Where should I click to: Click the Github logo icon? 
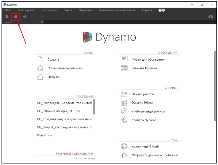pos(124,147)
